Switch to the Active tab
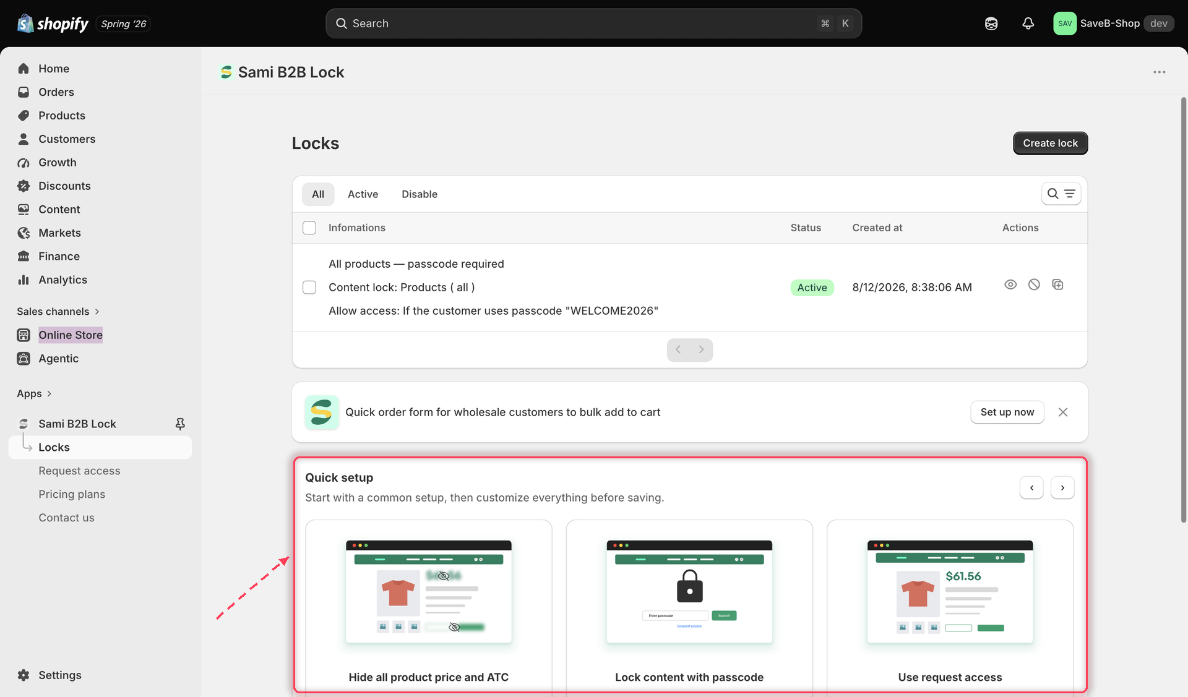This screenshot has width=1188, height=697. point(363,194)
